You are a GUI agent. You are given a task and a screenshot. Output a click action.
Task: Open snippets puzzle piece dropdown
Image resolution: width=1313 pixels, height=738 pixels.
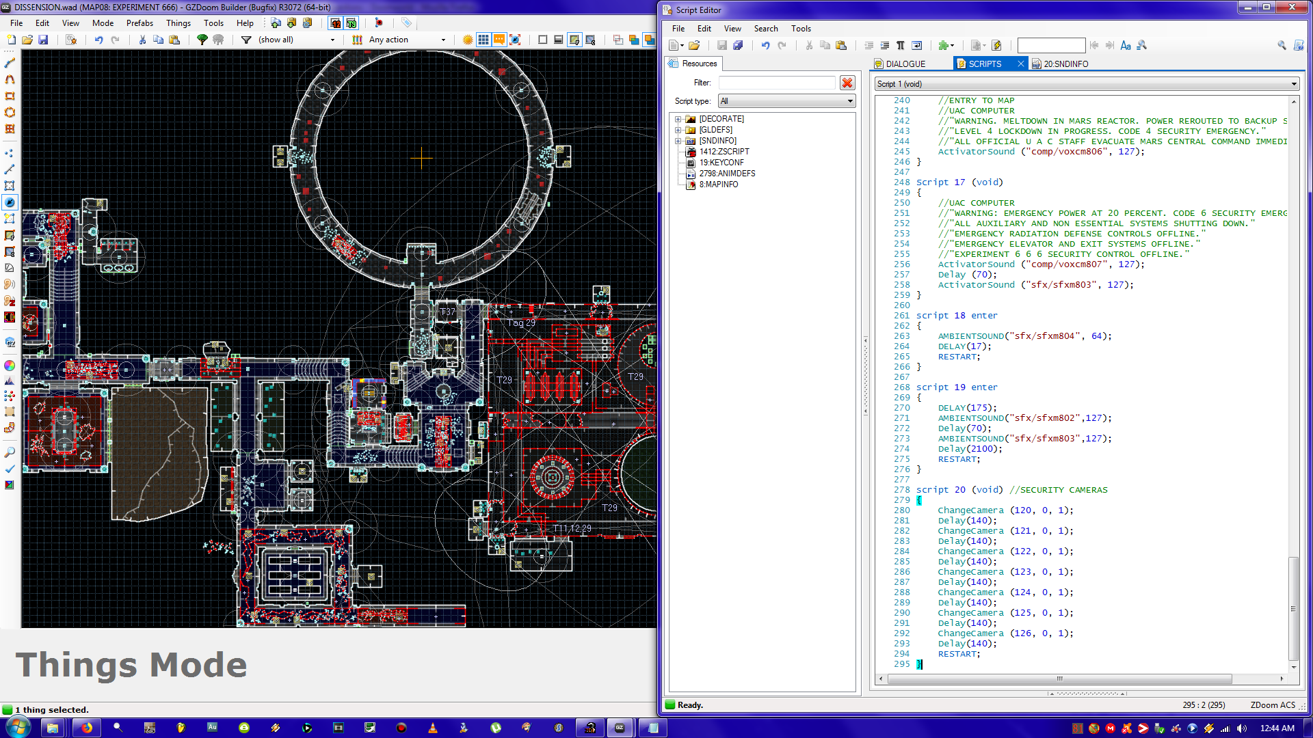946,45
